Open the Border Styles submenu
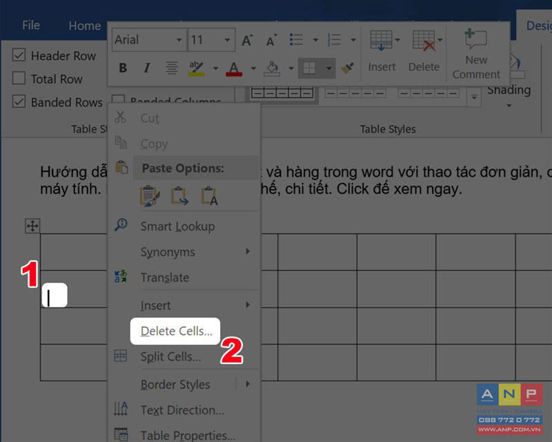The width and height of the screenshot is (552, 442). tap(184, 384)
